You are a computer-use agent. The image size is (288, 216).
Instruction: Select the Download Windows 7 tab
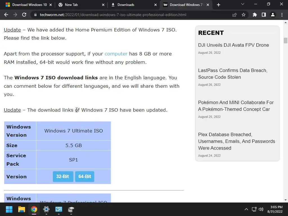186,5
